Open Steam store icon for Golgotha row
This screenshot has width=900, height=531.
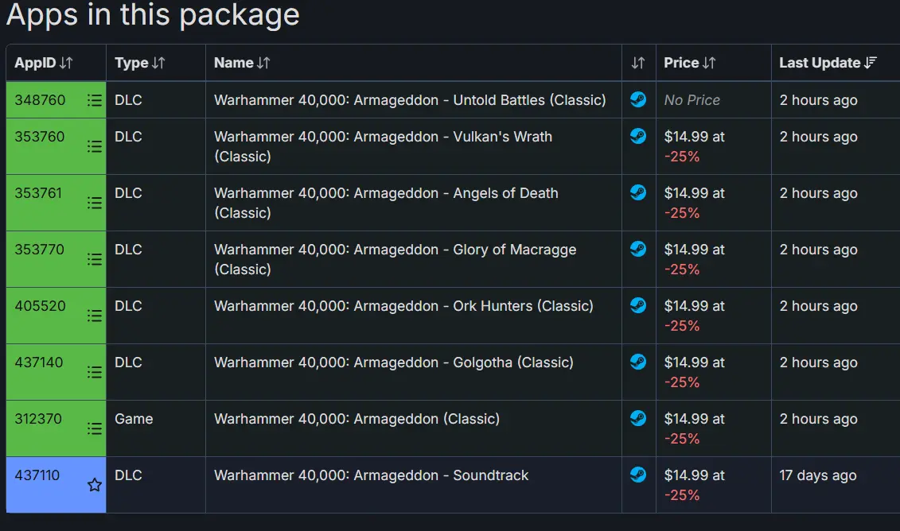(637, 362)
